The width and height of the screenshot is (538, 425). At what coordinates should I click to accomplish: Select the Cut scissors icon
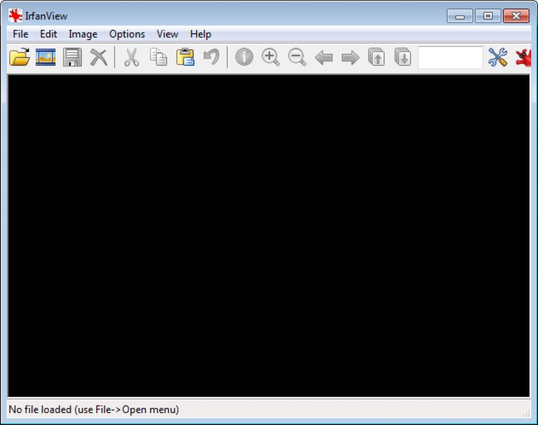click(x=132, y=57)
